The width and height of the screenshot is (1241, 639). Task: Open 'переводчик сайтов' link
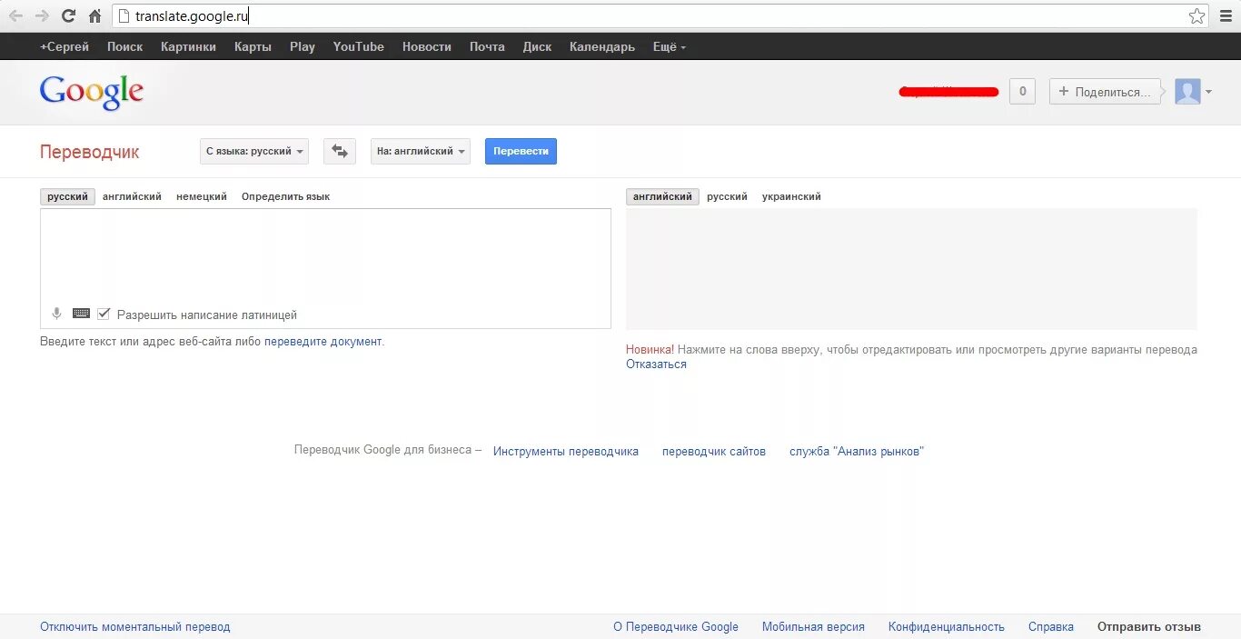coord(714,452)
